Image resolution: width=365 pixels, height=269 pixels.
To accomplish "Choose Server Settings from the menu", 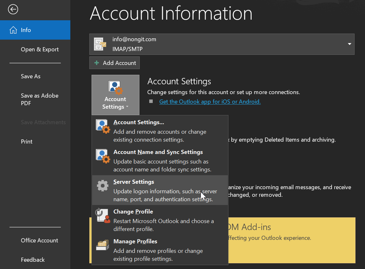I will [133, 182].
